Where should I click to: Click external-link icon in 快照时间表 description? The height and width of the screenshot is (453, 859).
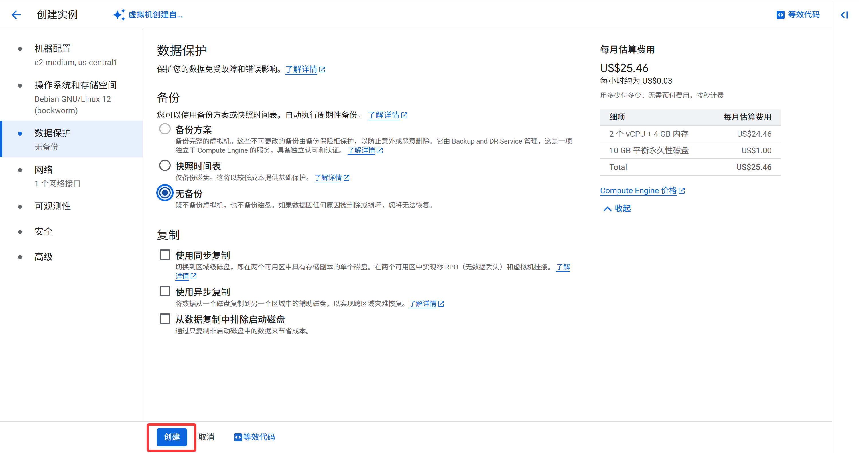346,178
